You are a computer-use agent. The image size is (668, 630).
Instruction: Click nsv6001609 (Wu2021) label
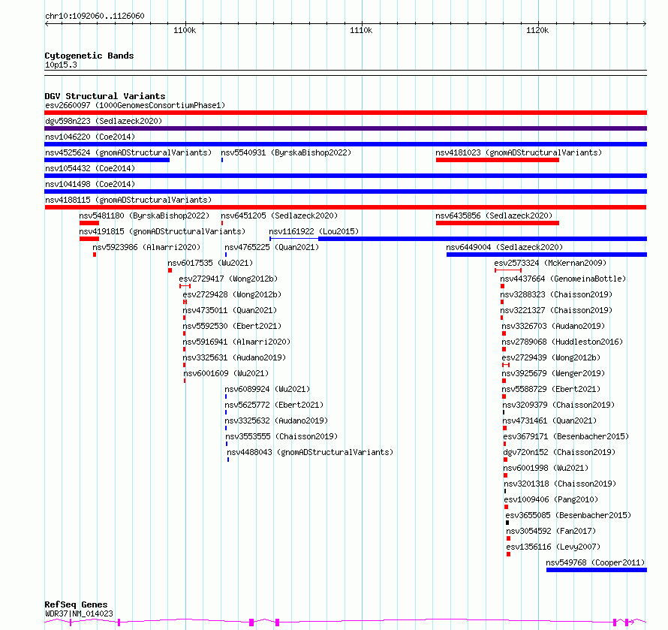pos(226,373)
